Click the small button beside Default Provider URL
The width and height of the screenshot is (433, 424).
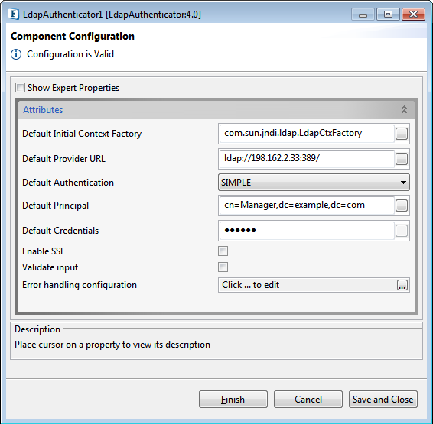click(x=401, y=159)
